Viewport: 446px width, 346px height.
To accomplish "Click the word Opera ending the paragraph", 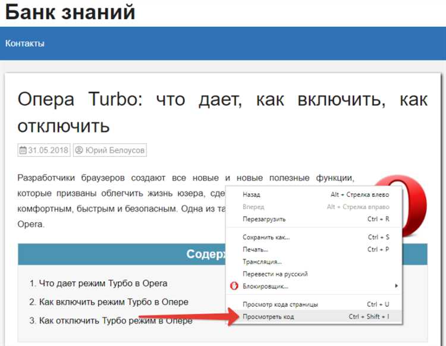I will coord(31,224).
